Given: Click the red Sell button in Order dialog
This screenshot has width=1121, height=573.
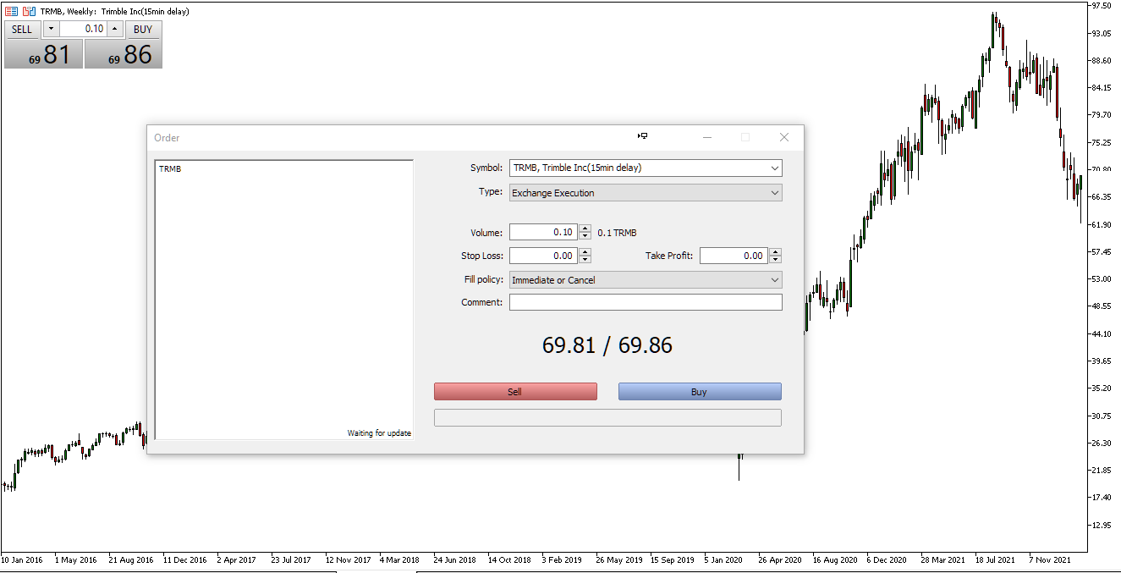Looking at the screenshot, I should pos(515,392).
